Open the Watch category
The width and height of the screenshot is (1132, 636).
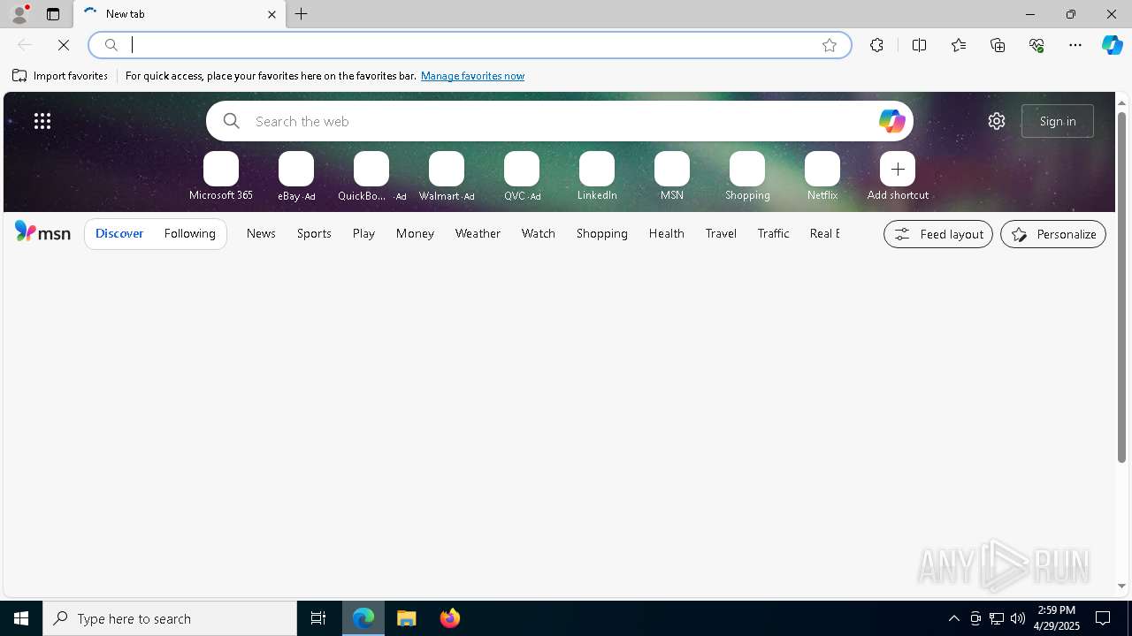click(x=539, y=233)
